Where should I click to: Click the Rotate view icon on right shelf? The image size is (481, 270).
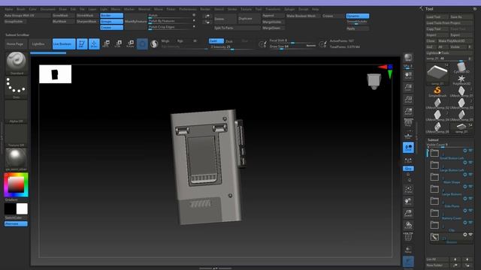[x=408, y=226]
